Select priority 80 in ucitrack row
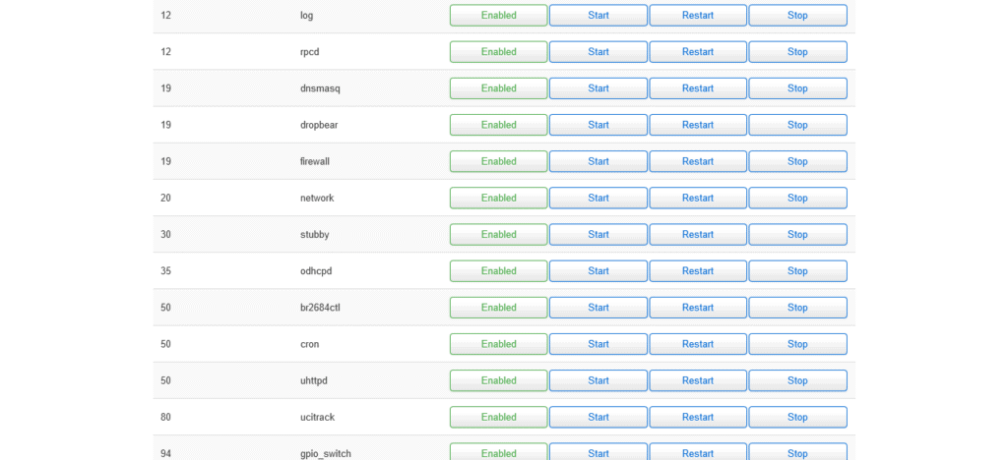This screenshot has height=460, width=1008. point(165,418)
